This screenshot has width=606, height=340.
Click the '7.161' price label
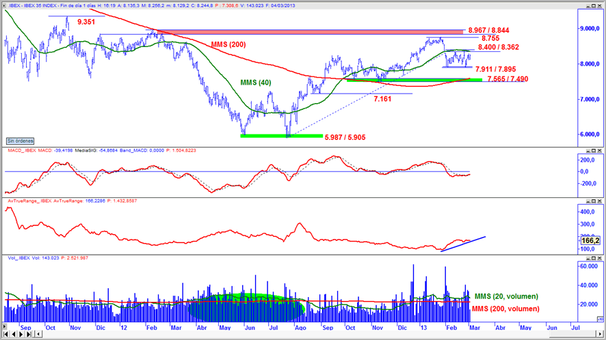tap(382, 99)
